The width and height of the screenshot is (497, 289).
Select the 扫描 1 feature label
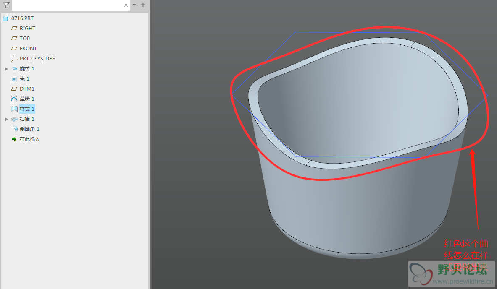(27, 119)
